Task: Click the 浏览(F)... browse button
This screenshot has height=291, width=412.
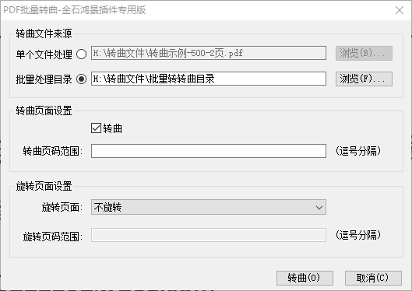Action: 364,79
